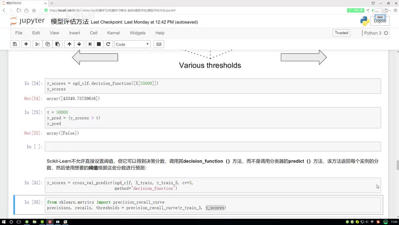The height and width of the screenshot is (225, 399).
Task: Open the Insert menu
Action: point(74,33)
